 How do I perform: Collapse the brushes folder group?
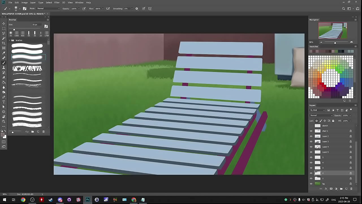tap(10, 40)
